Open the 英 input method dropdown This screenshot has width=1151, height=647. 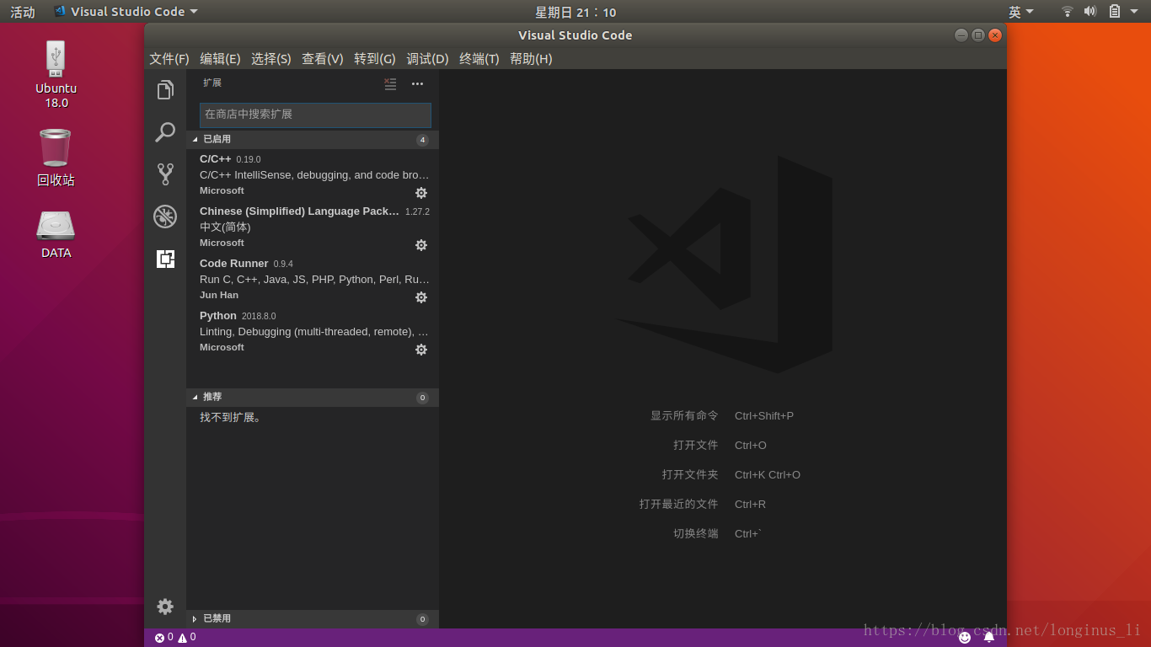pyautogui.click(x=1021, y=12)
